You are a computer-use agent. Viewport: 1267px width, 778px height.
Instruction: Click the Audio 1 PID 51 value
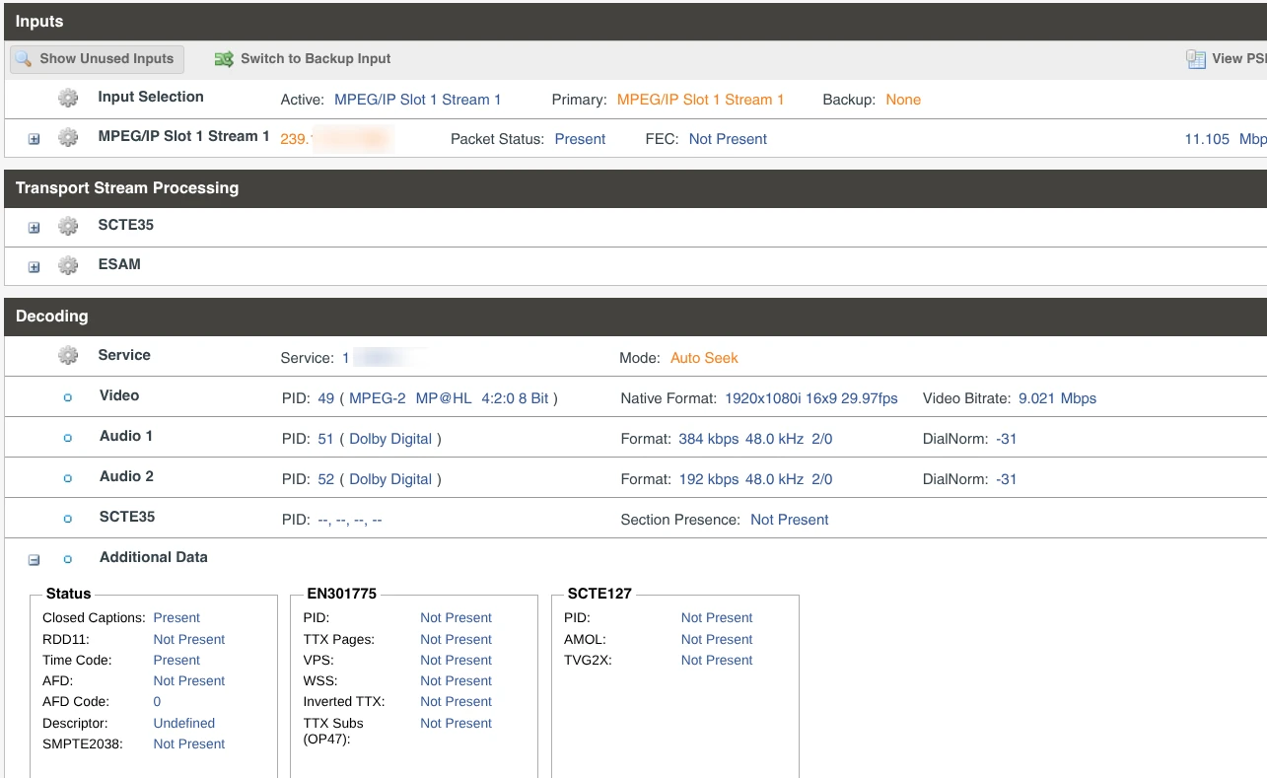[x=326, y=439]
